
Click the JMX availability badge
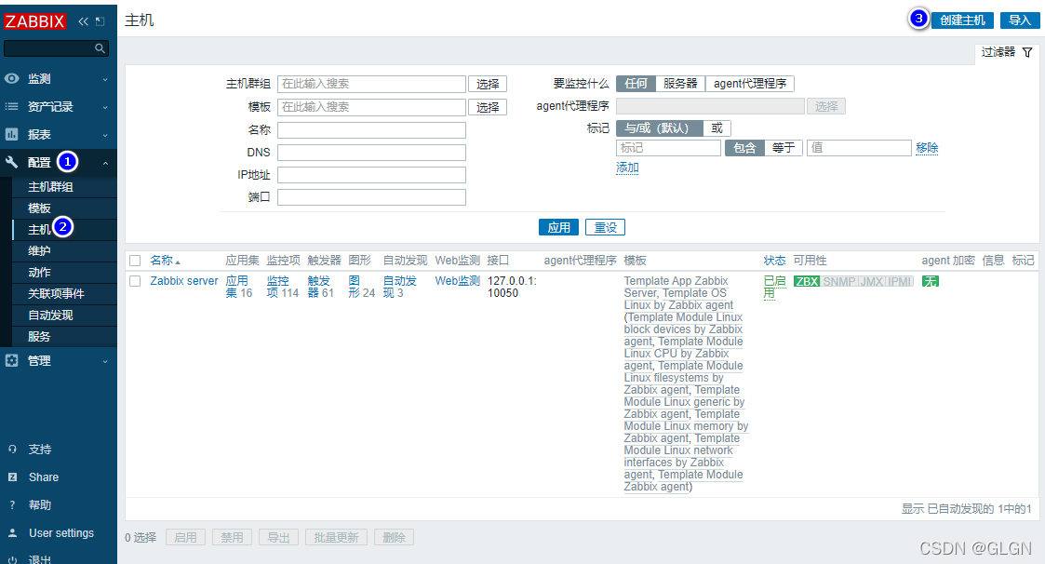[x=872, y=281]
